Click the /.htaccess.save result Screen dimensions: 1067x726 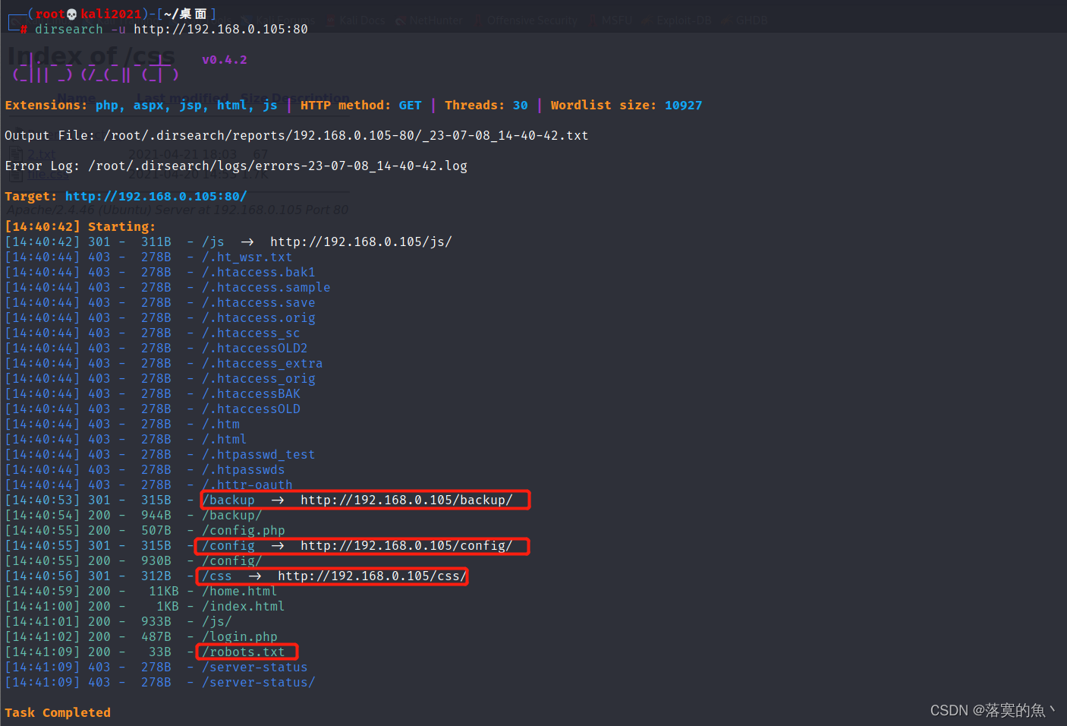[259, 302]
